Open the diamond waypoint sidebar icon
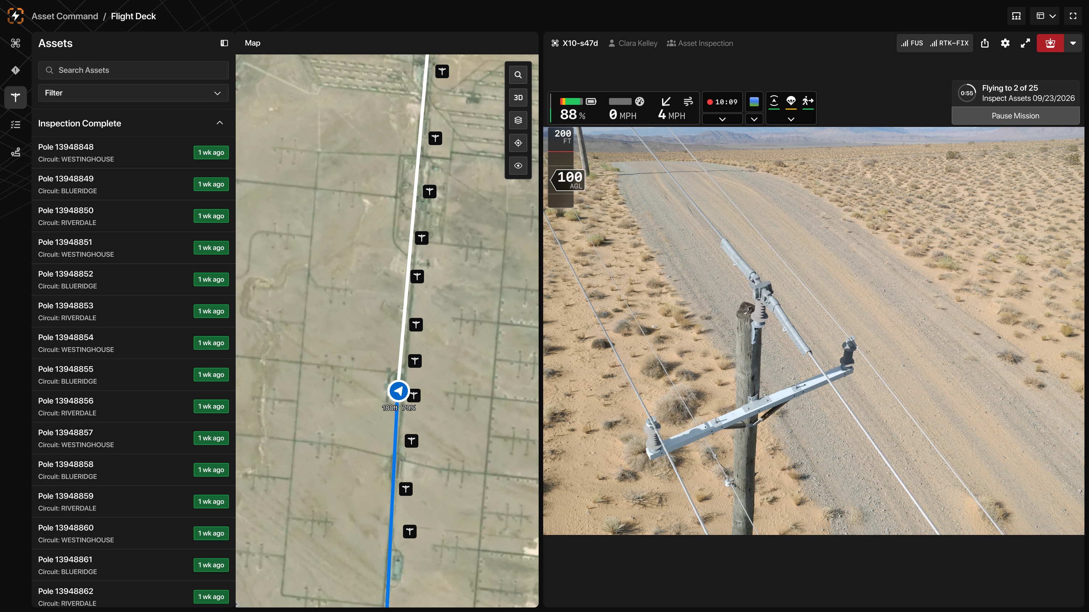The height and width of the screenshot is (612, 1089). [x=16, y=70]
